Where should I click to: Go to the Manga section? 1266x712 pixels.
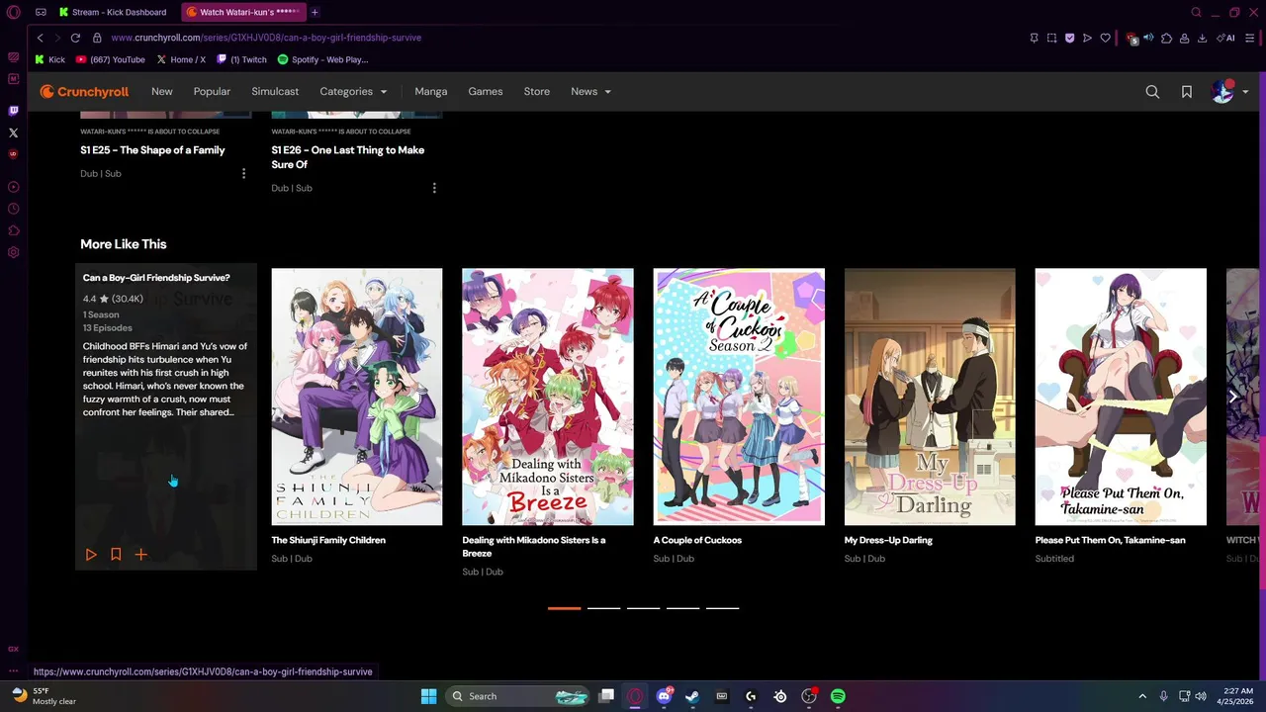pyautogui.click(x=431, y=91)
